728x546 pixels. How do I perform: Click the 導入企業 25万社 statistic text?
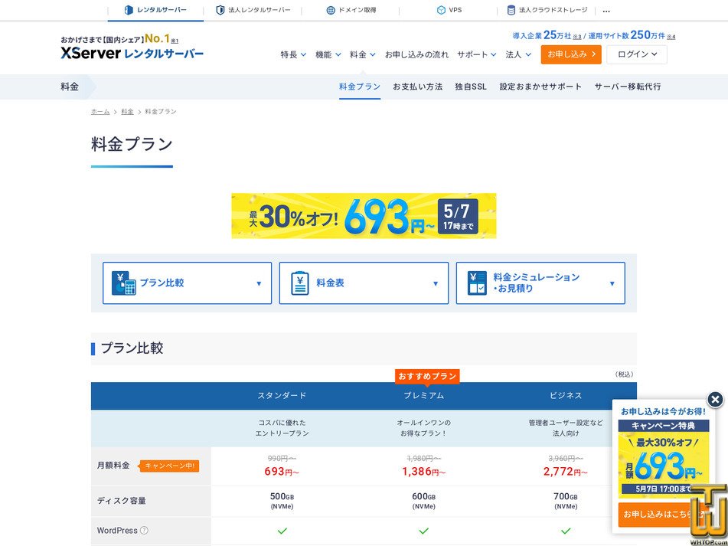pyautogui.click(x=547, y=35)
